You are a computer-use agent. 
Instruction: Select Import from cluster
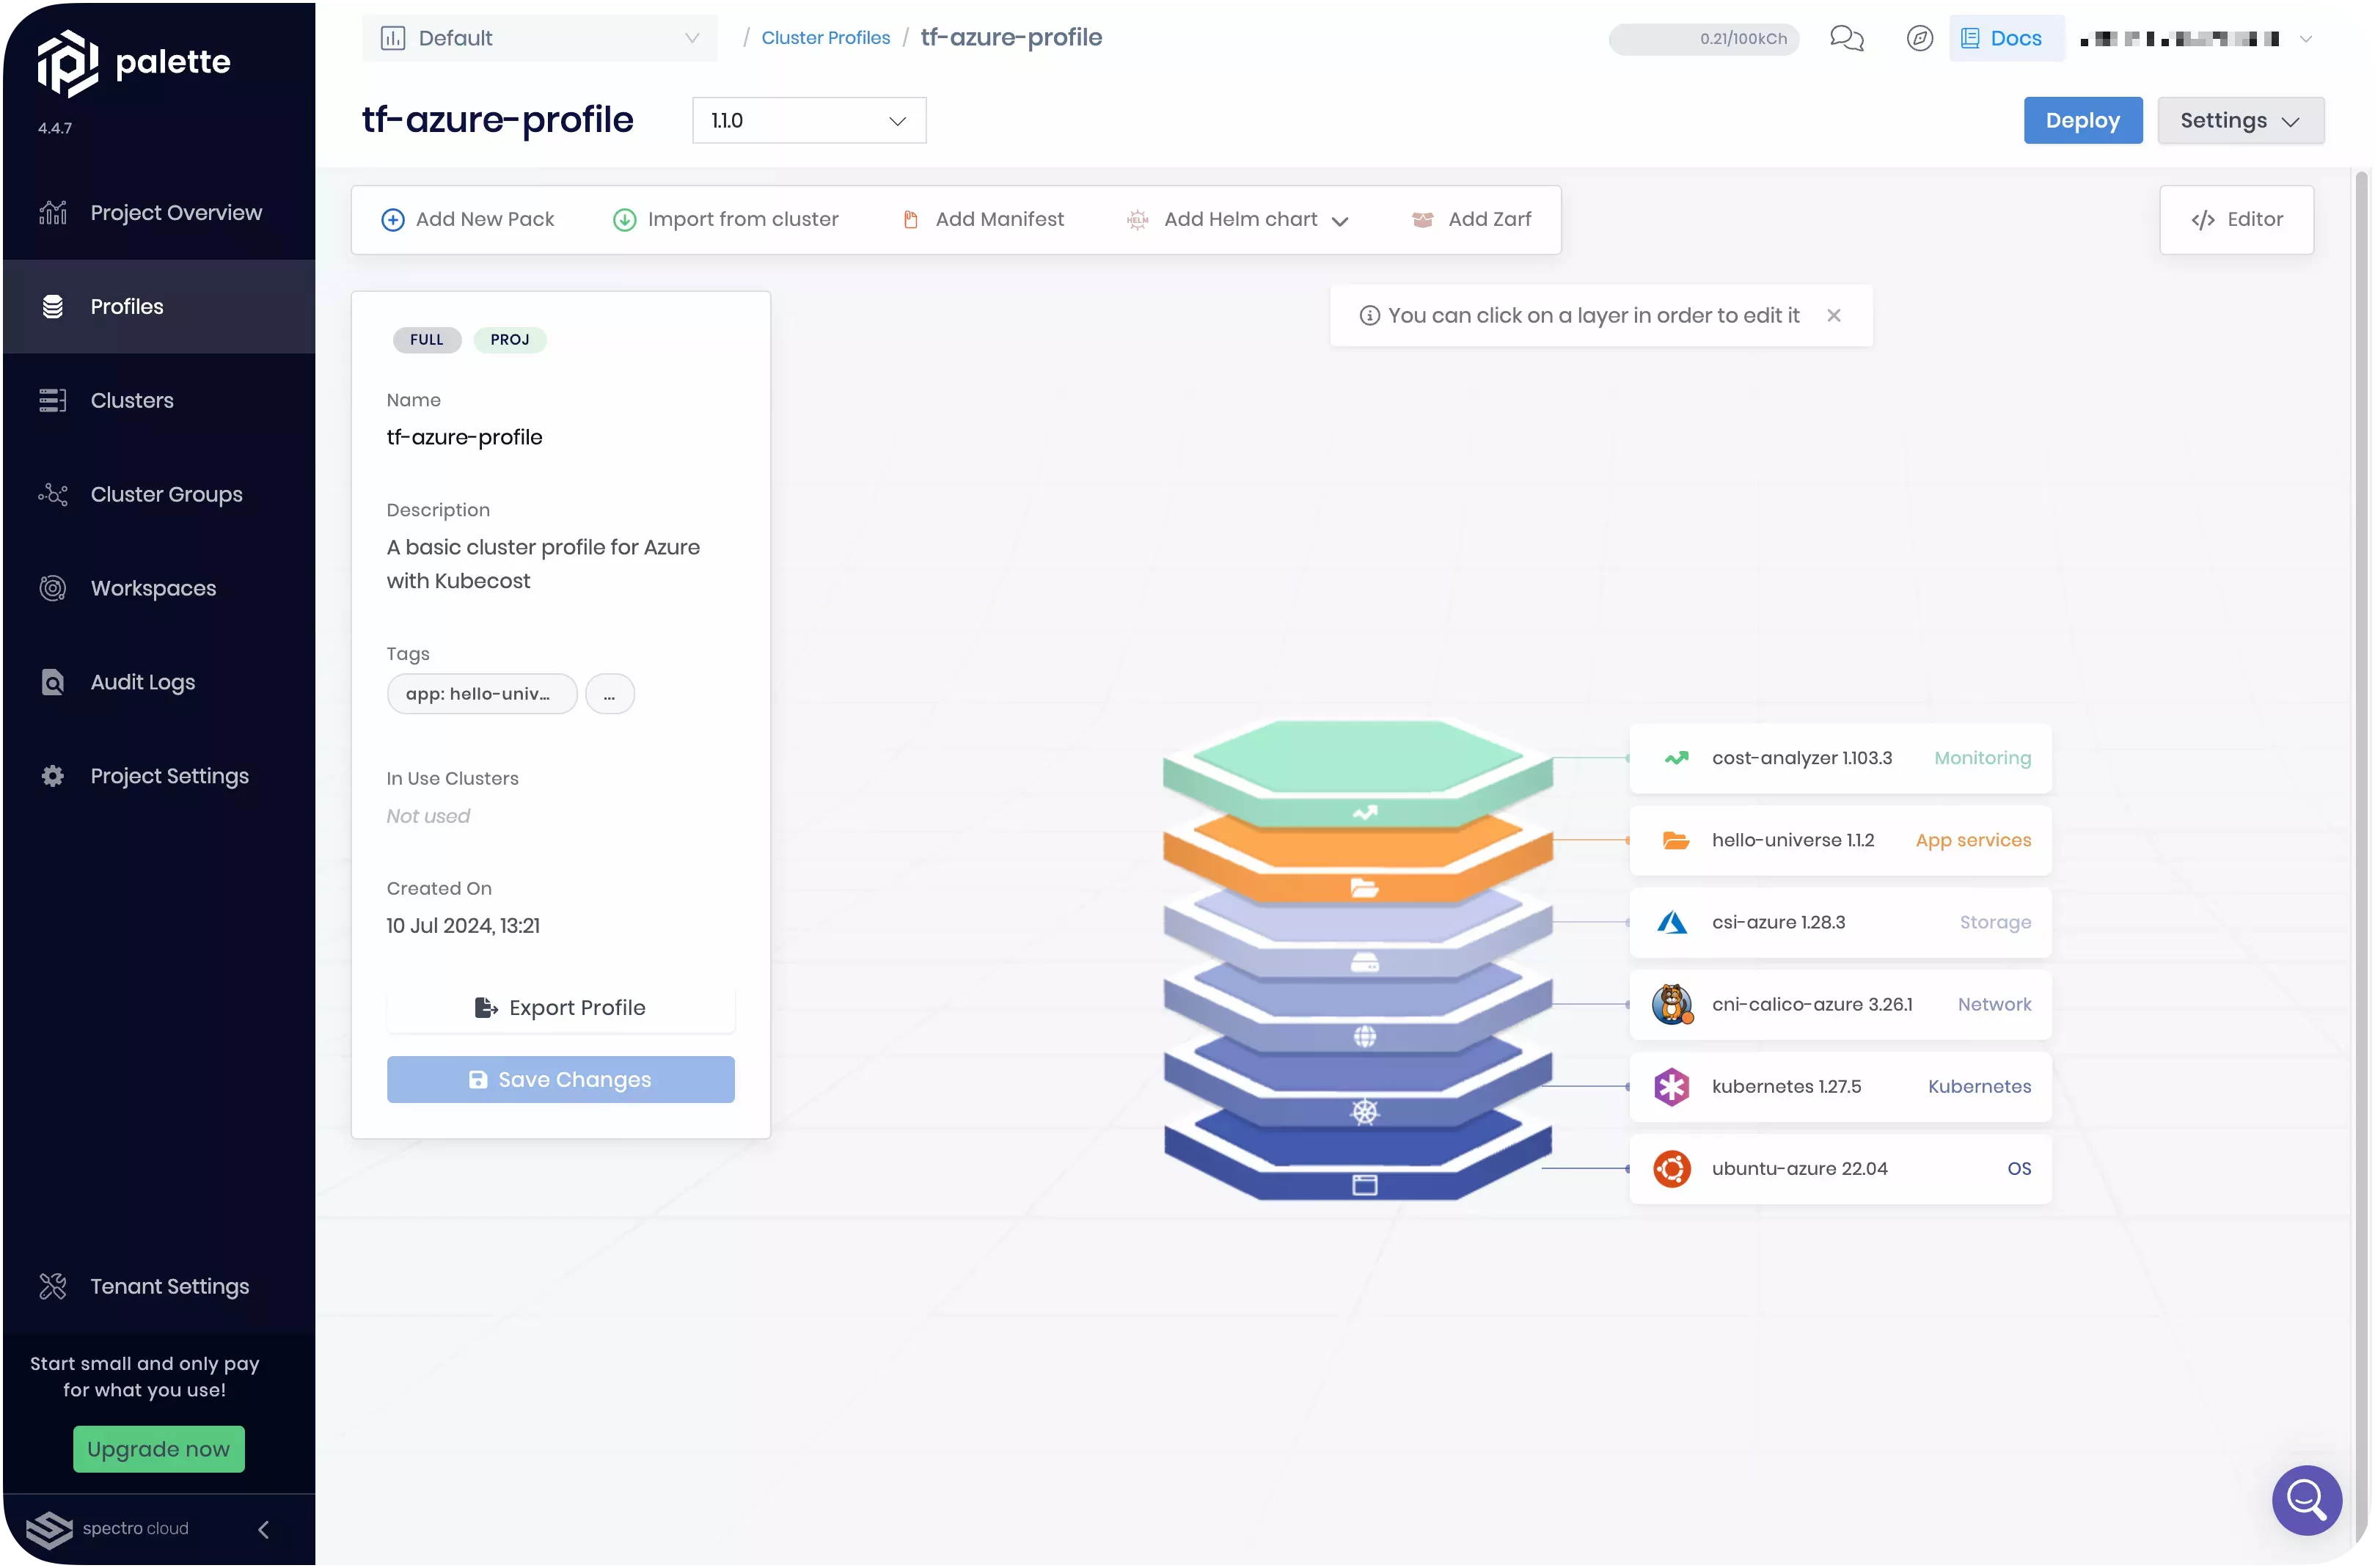[725, 219]
